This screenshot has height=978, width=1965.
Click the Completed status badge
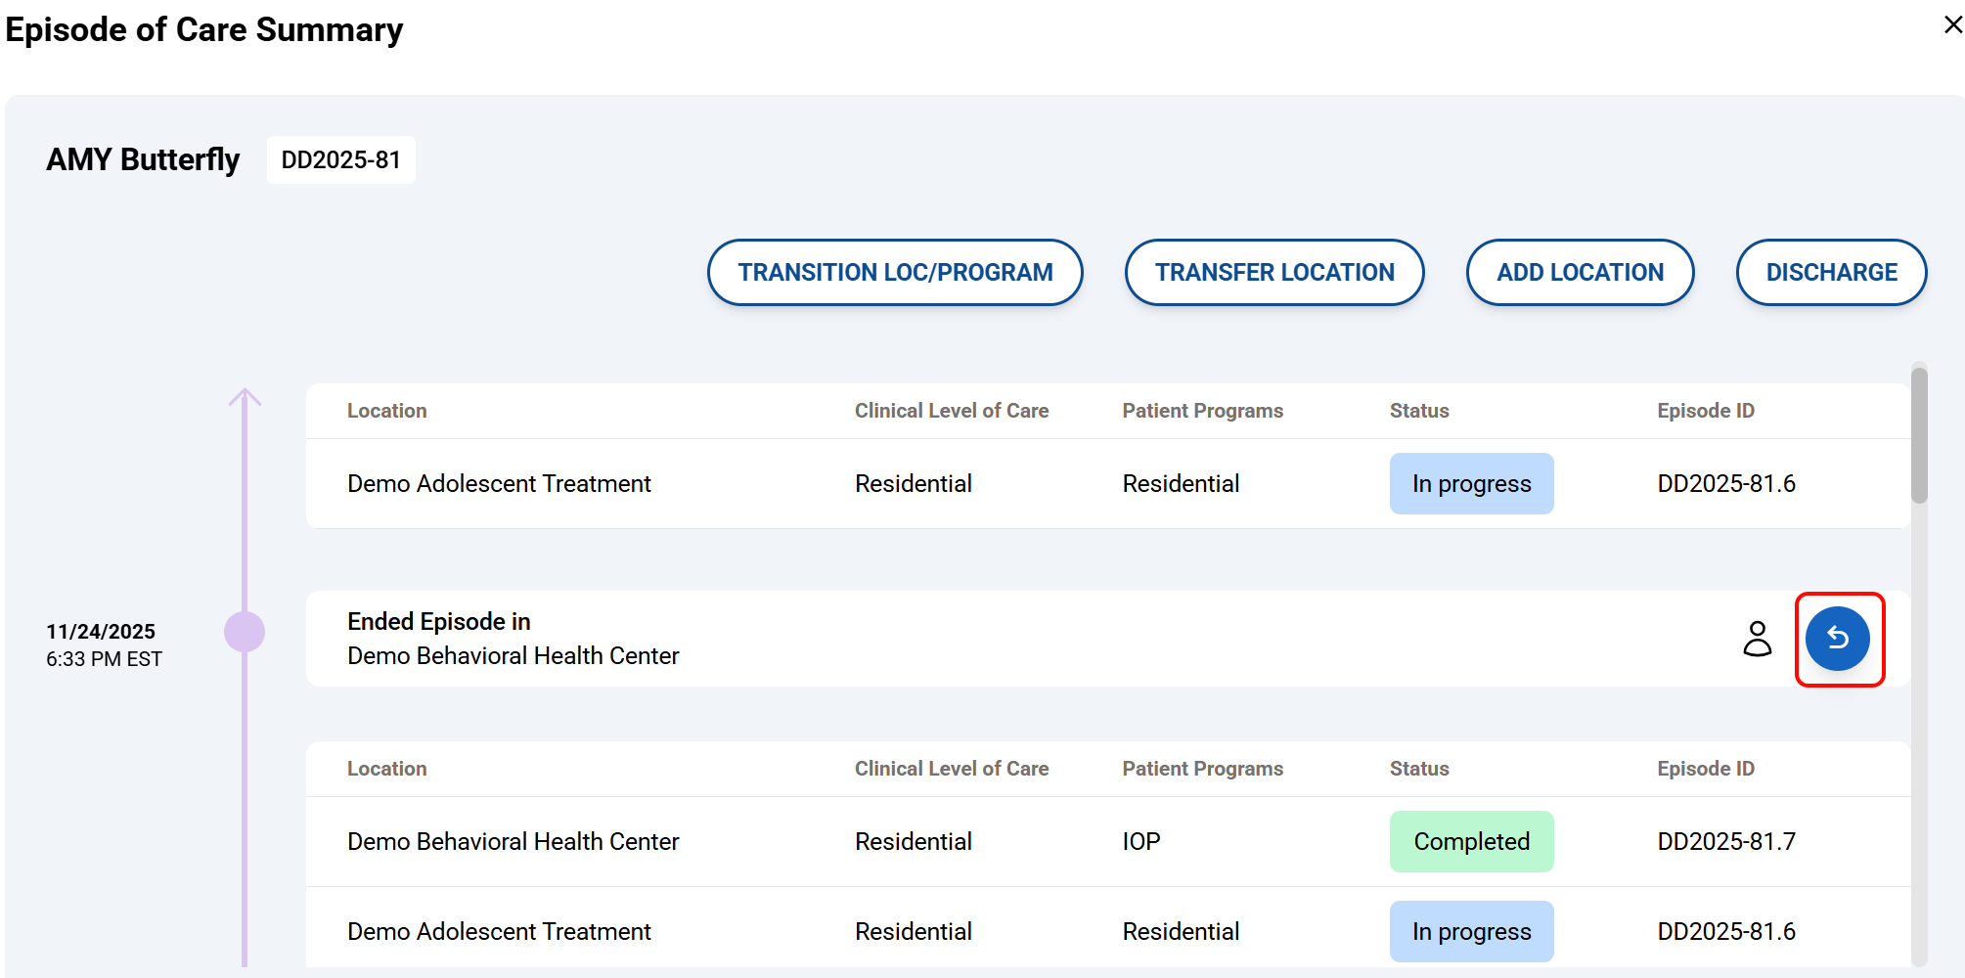pyautogui.click(x=1470, y=841)
